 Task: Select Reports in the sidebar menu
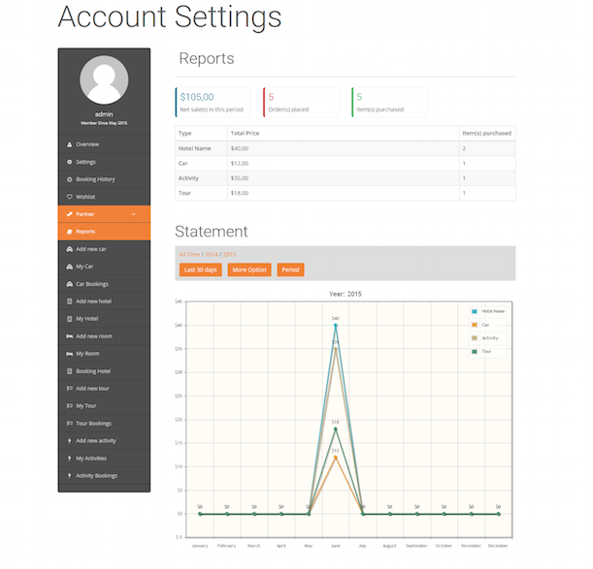(85, 232)
